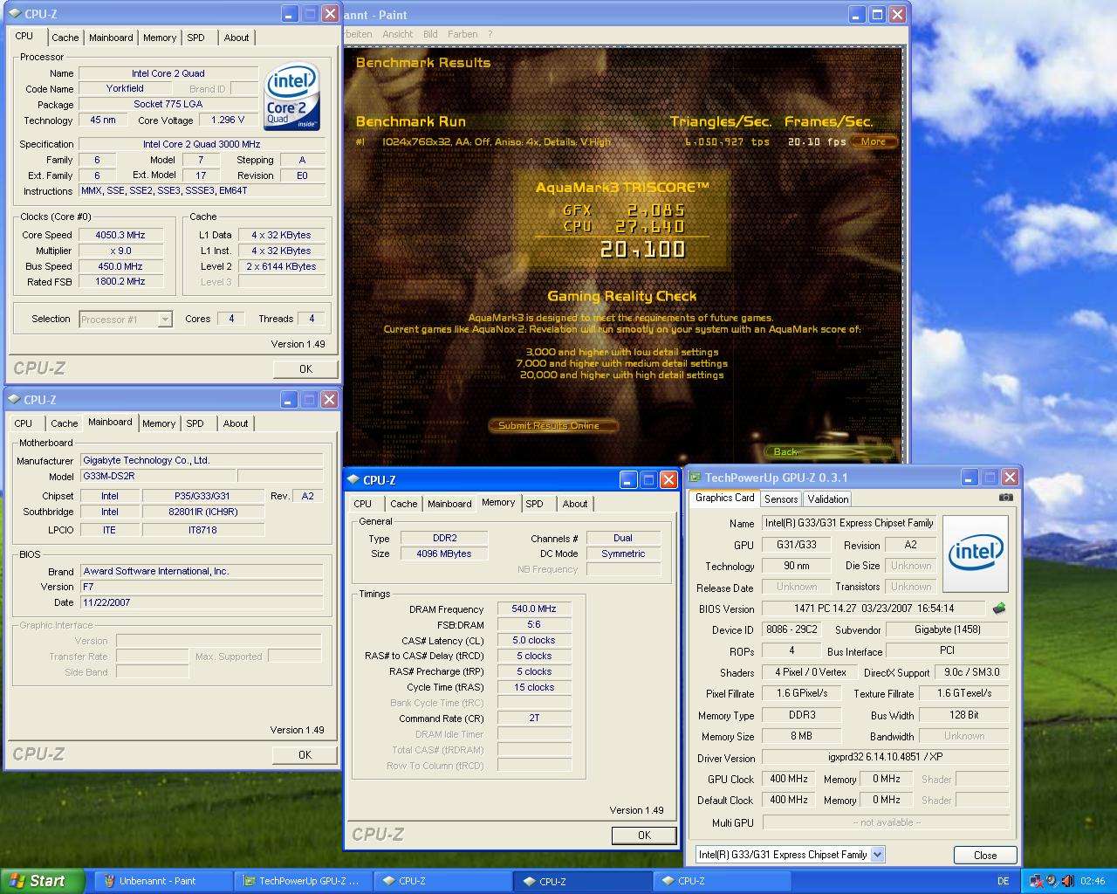This screenshot has height=894, width=1117.
Task: Open the Windows Start menu
Action: (43, 881)
